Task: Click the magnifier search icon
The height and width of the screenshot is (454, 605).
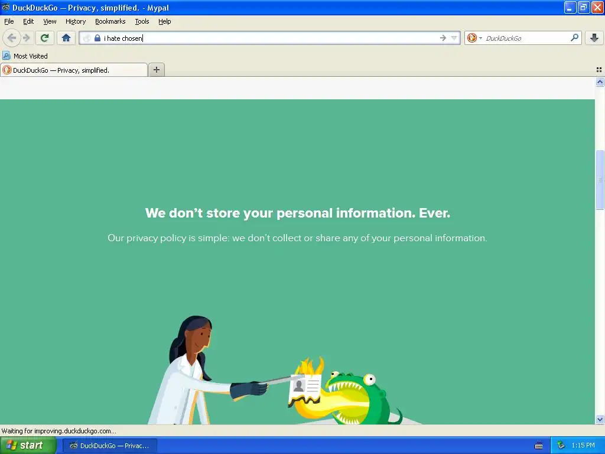Action: pyautogui.click(x=574, y=37)
